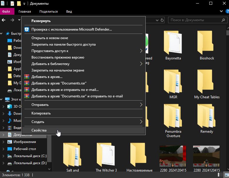Open the Salt and folder
This screenshot has height=178, width=229.
coord(72,157)
